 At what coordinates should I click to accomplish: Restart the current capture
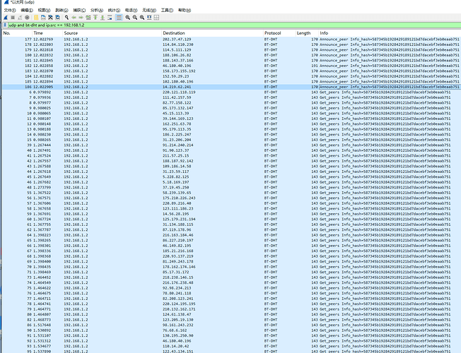click(x=20, y=18)
